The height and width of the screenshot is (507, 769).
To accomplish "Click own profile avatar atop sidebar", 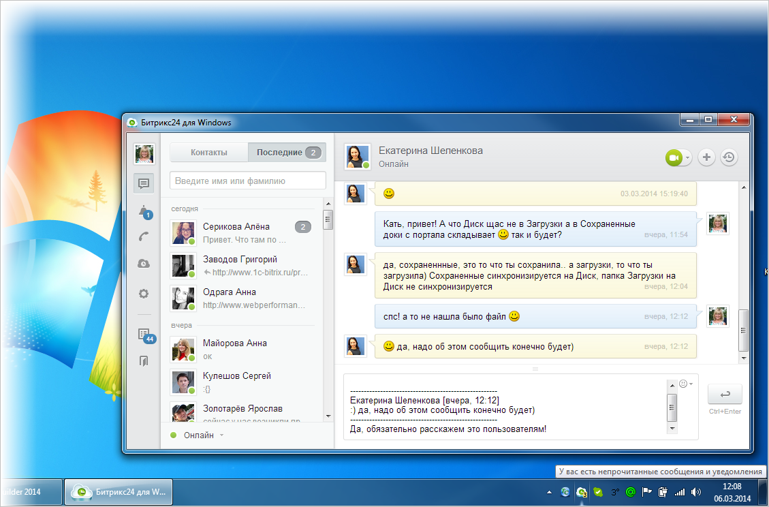I will coord(144,154).
